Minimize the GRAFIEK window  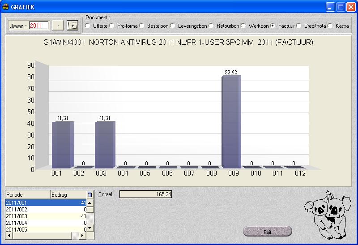[330, 7]
